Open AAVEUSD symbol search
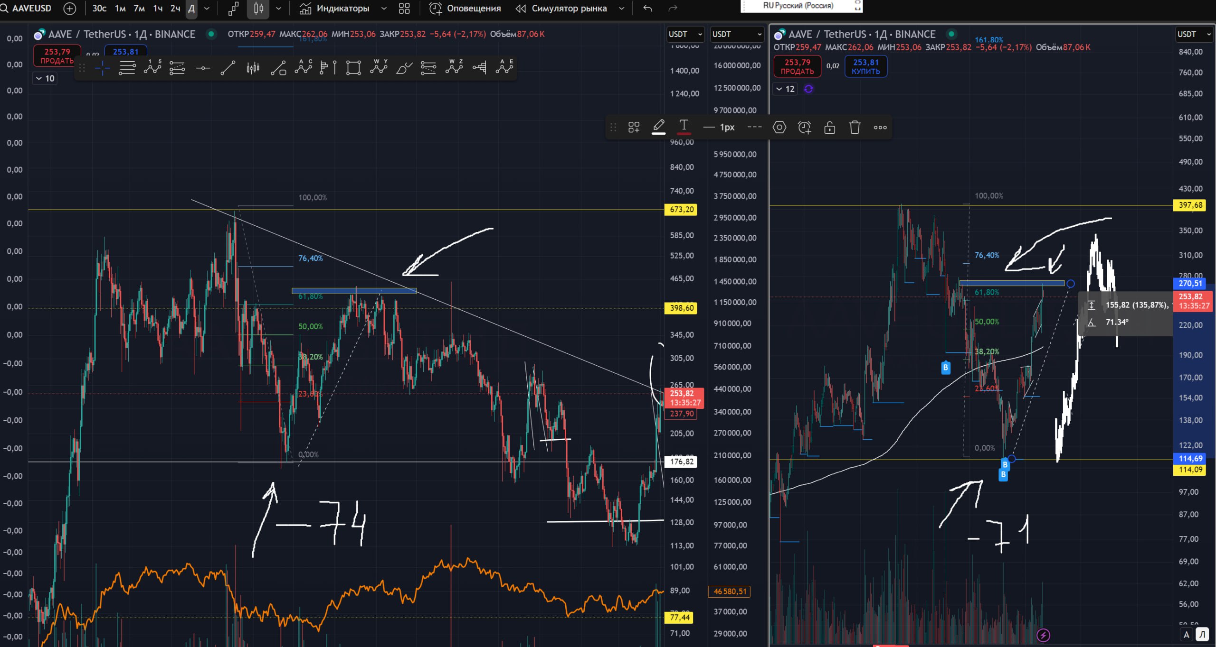 26,9
